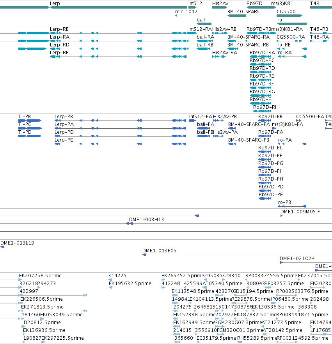Select the ball-RB transcript label

205,45
